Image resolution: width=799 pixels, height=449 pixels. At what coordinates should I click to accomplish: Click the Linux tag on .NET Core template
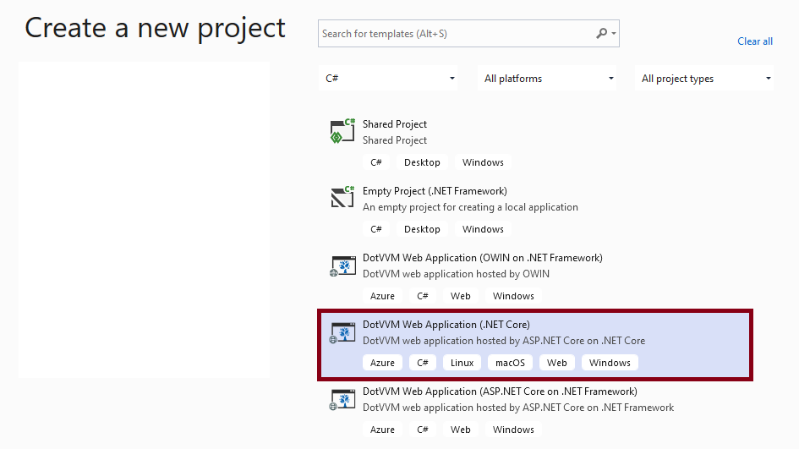(x=462, y=363)
